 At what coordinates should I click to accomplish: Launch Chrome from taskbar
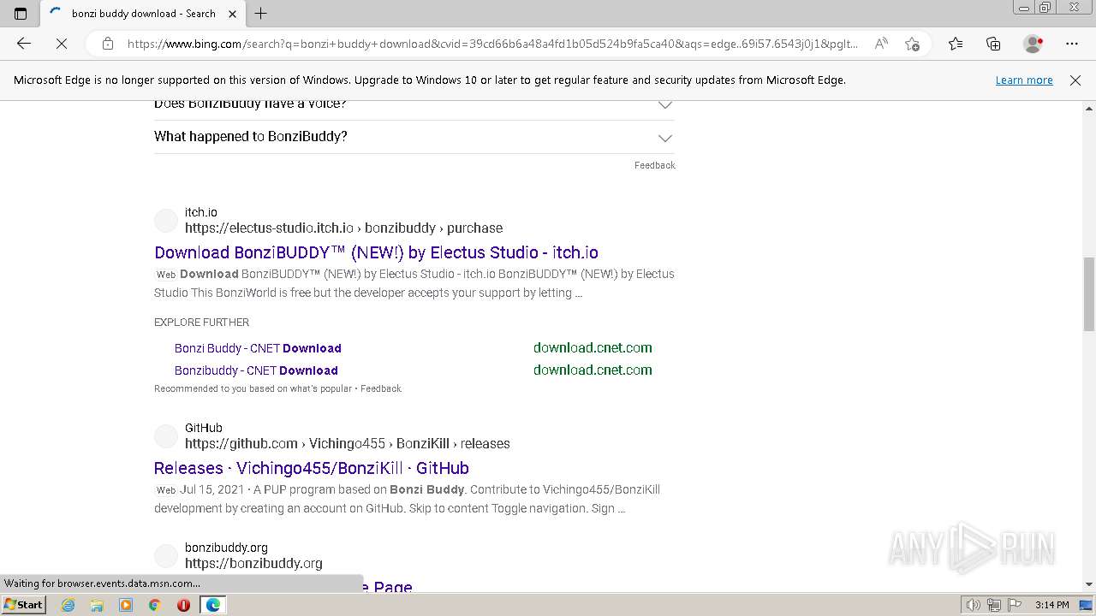point(155,605)
